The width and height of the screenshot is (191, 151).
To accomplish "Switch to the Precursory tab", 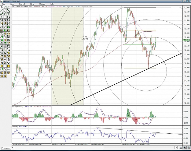I will tap(6, 148).
